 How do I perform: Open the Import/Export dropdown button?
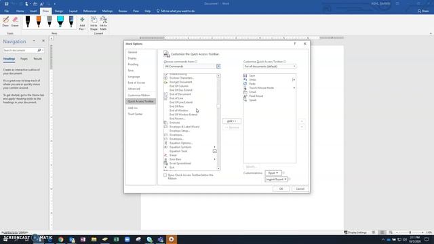276,179
